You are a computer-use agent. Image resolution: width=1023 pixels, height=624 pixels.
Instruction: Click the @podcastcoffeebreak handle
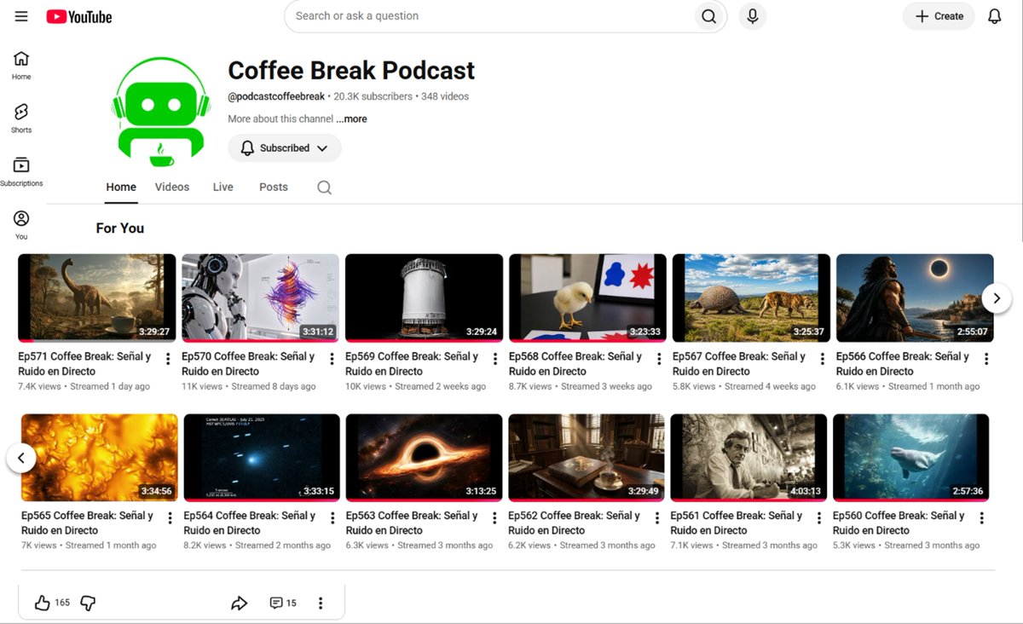[276, 96]
